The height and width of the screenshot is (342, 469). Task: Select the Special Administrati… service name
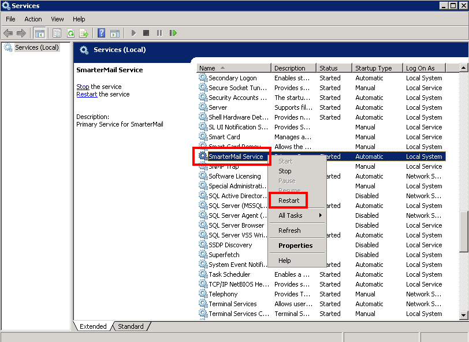[237, 186]
